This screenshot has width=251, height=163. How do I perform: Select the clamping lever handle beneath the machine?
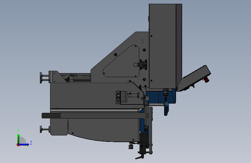click(x=140, y=157)
